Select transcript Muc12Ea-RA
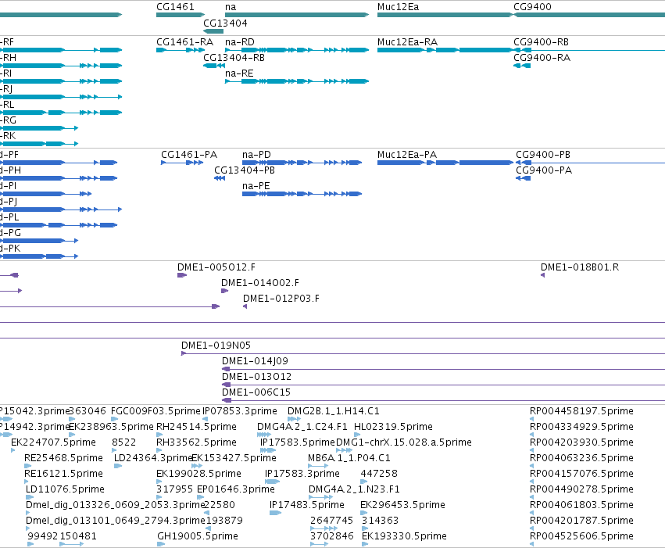The width and height of the screenshot is (665, 548). [407, 42]
